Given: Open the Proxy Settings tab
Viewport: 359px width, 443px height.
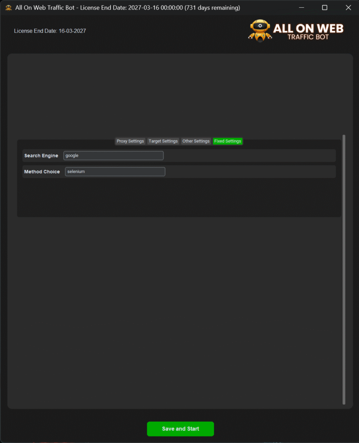Looking at the screenshot, I should (130, 141).
